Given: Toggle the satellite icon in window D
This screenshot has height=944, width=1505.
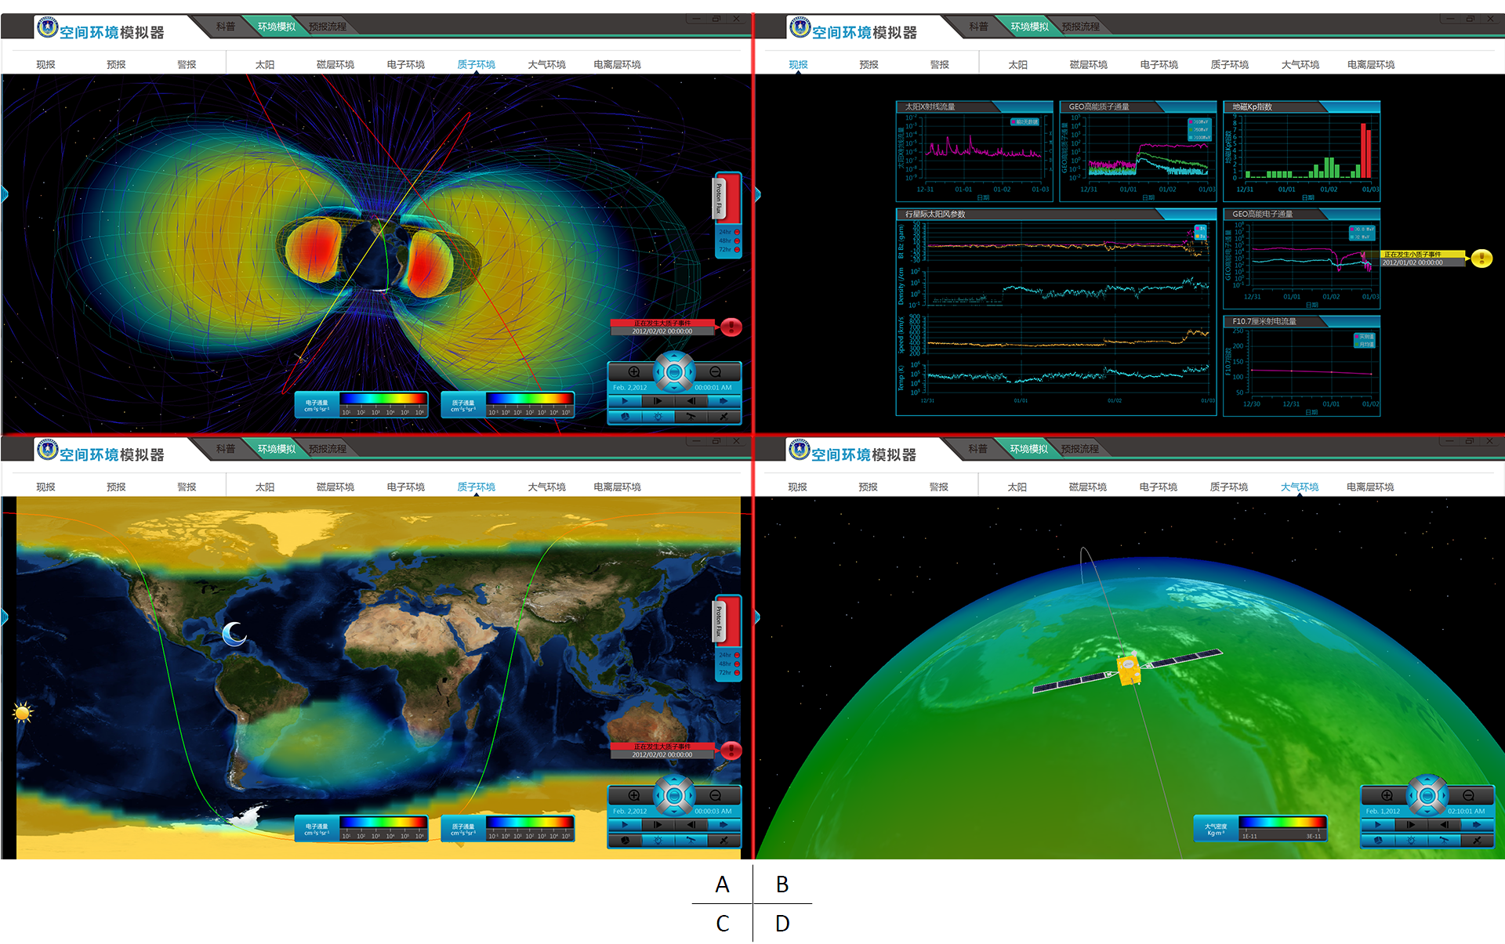Looking at the screenshot, I should [x=1477, y=841].
